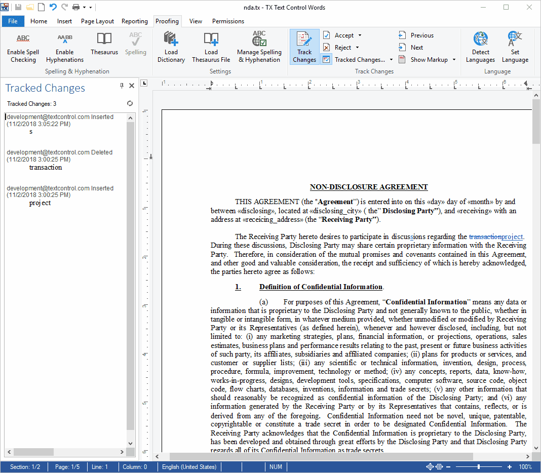Refresh the tracked changes list

[x=130, y=103]
